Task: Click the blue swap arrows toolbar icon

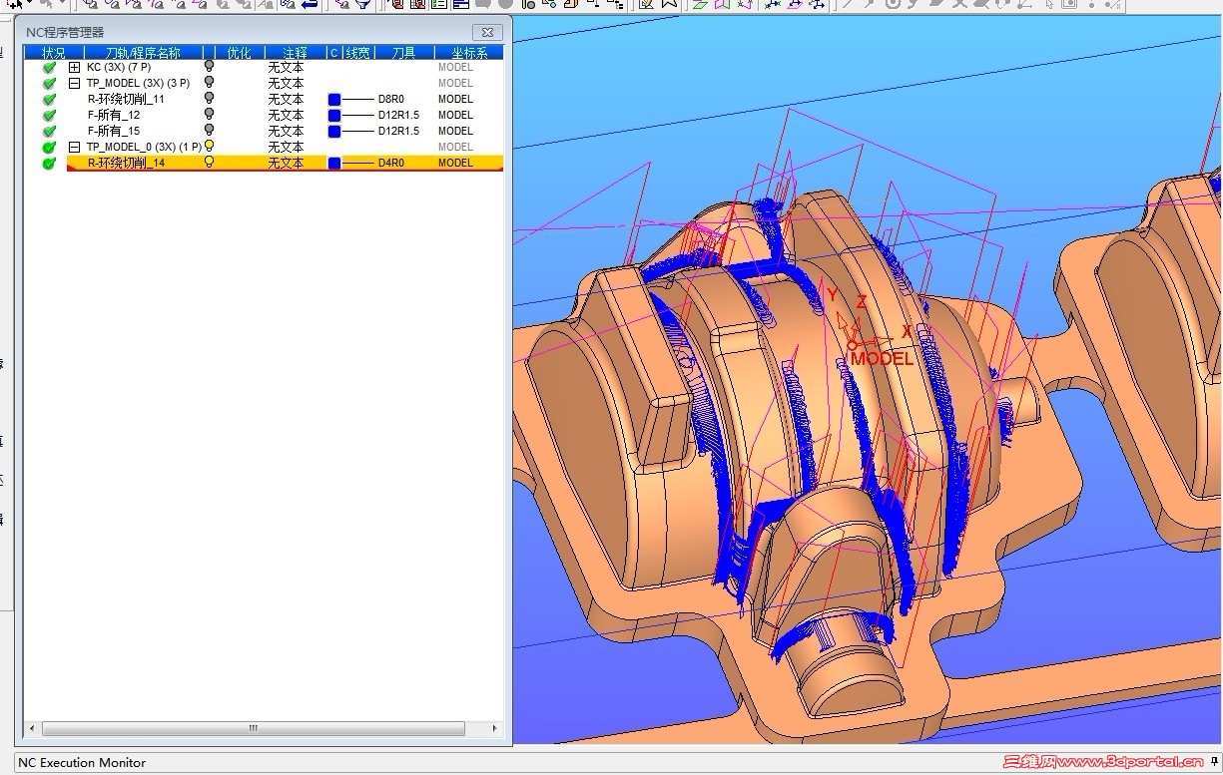Action: click(309, 4)
